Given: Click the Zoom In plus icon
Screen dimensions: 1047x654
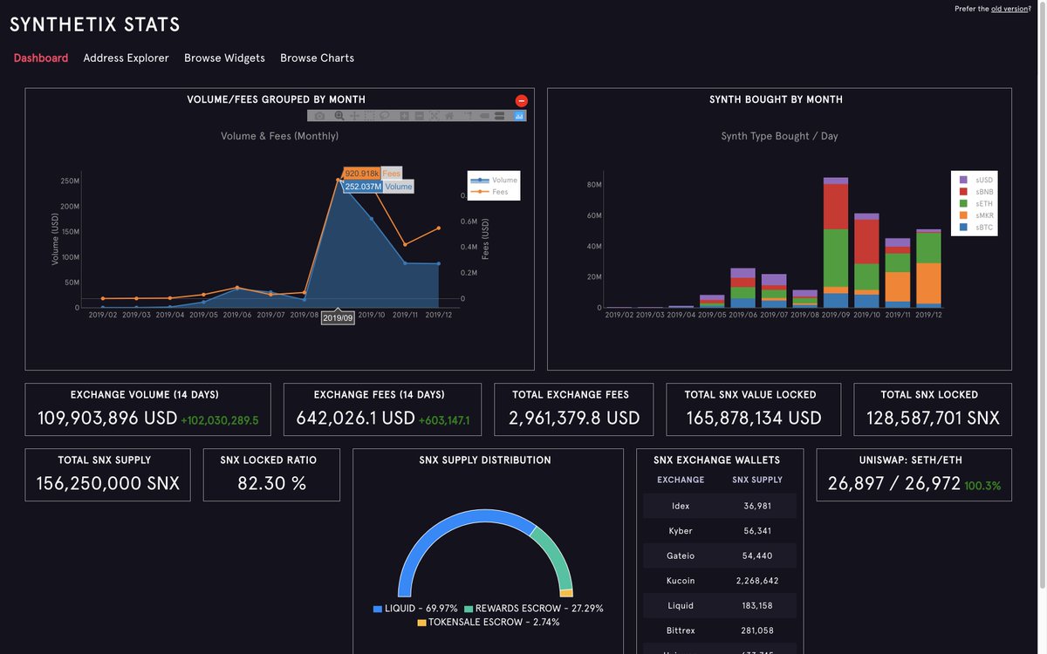Looking at the screenshot, I should click(x=404, y=116).
